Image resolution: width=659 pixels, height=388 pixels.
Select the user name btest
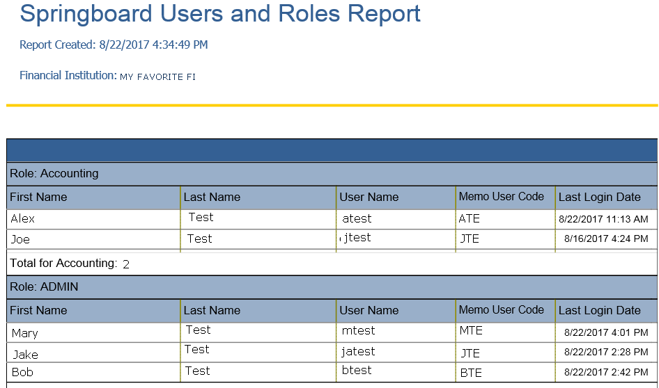tap(357, 371)
